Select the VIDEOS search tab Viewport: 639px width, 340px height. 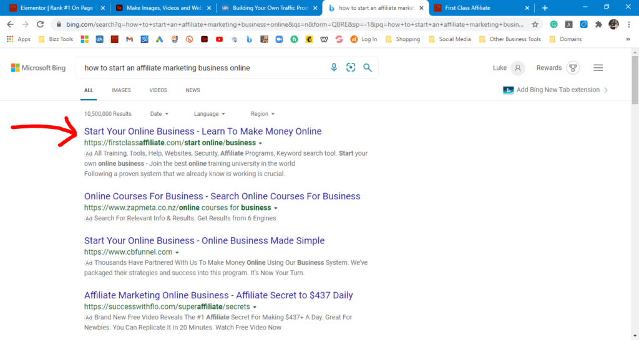pyautogui.click(x=158, y=90)
